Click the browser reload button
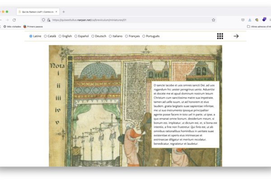Viewport: 271px width, 181px height. click(x=14, y=20)
